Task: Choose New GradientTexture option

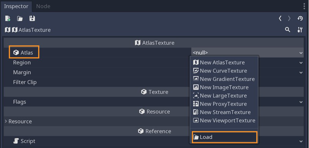Action: coord(224,79)
